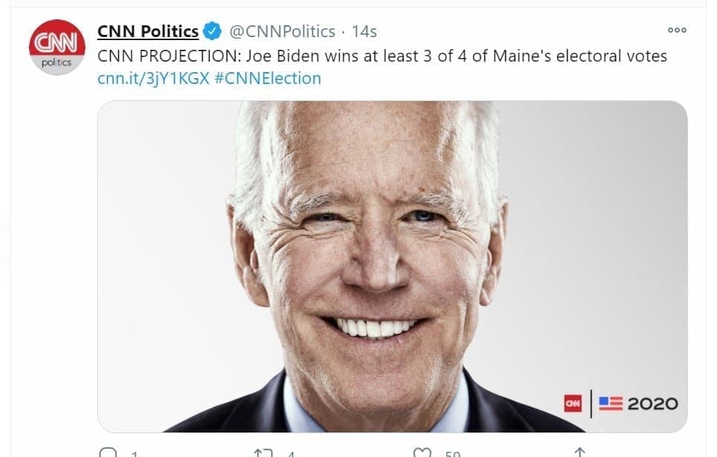Open the tweet's three-dot more menu
The height and width of the screenshot is (457, 717).
pyautogui.click(x=677, y=30)
